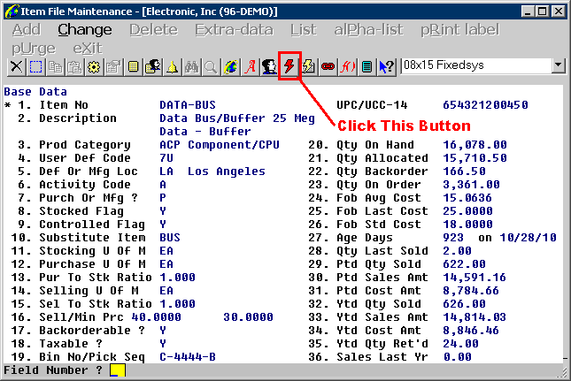Click the Field Number input box

(x=118, y=370)
